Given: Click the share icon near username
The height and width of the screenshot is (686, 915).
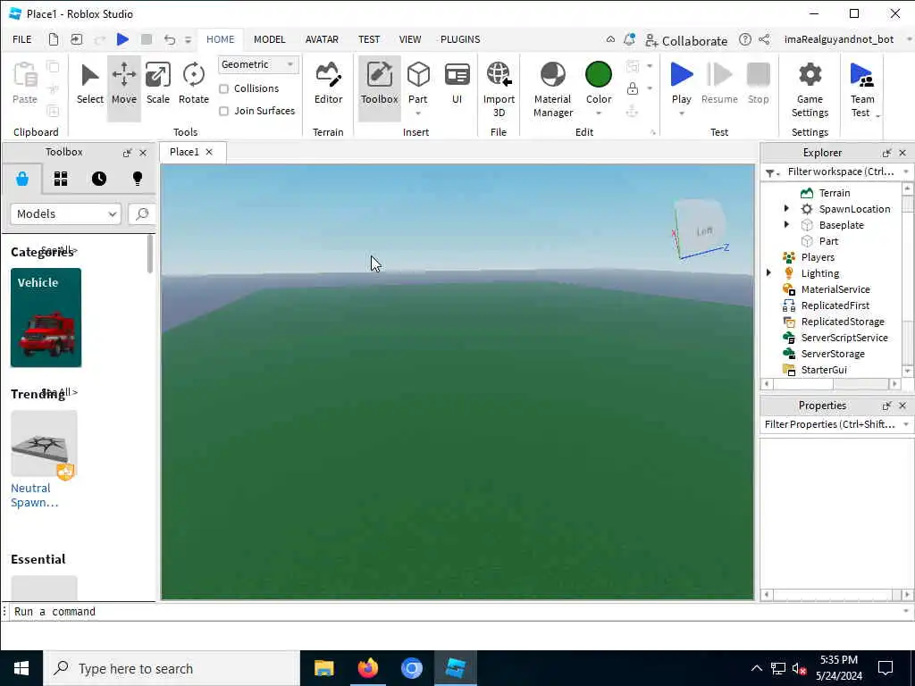Looking at the screenshot, I should [764, 39].
